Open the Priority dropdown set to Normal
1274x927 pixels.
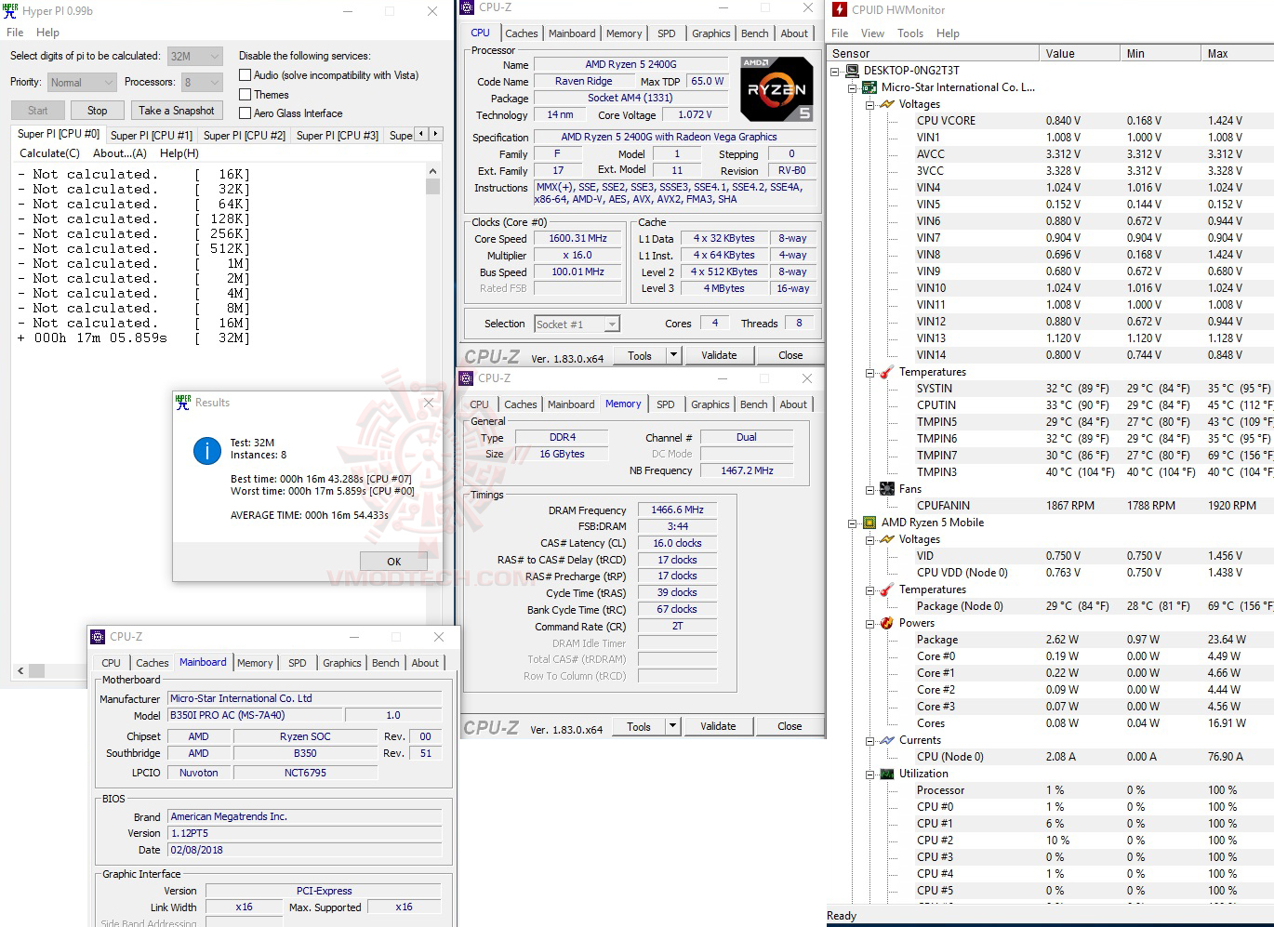(x=82, y=82)
